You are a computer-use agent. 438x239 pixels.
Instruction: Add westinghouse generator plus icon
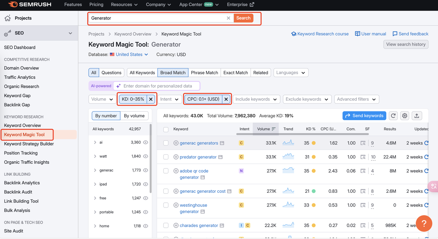point(176,205)
